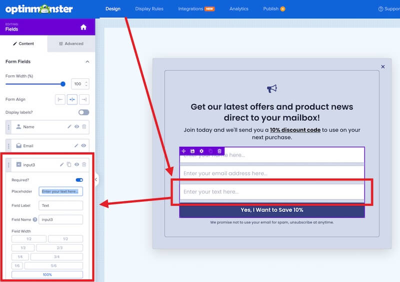Delete the input3 field
Screen dimensions: 400x282
(84, 165)
